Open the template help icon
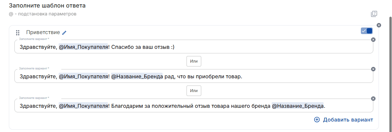The height and width of the screenshot is (132, 392). pos(374,14)
